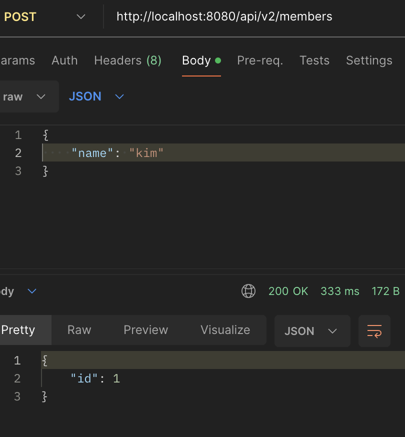Open the blue JSON format dropdown
The height and width of the screenshot is (437, 405).
(96, 96)
